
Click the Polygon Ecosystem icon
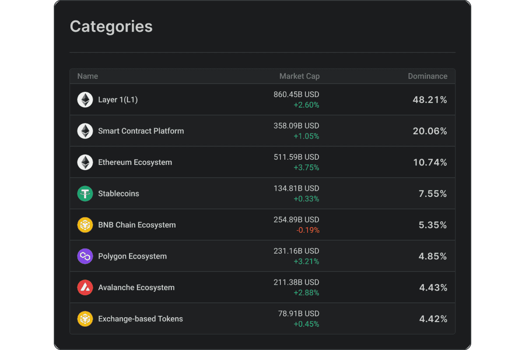coord(85,256)
